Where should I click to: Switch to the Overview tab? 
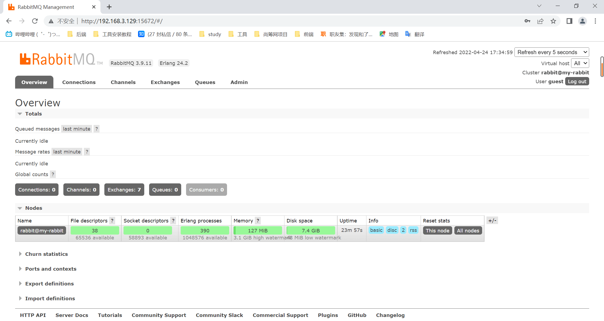coord(34,82)
